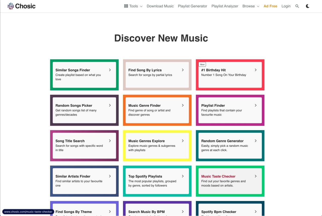The image size is (322, 216).
Task: Click arrow on Similar Artists Finder card
Action: coord(110,176)
